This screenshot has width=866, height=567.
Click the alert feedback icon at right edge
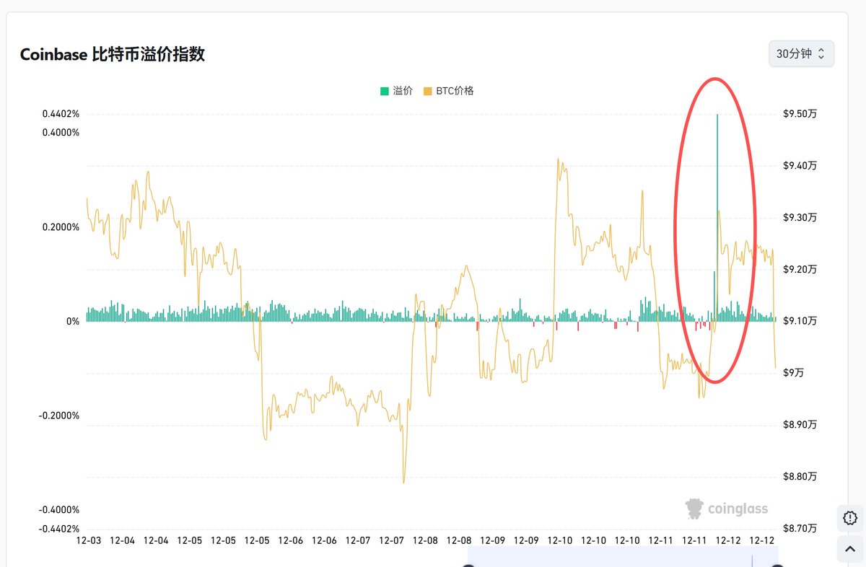849,517
